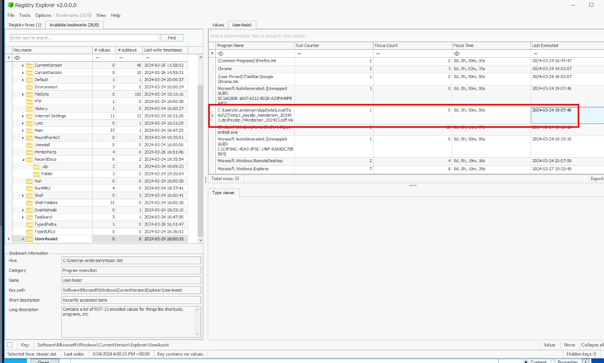Image resolution: width=604 pixels, height=363 pixels.
Task: Open the Tools menu
Action: 25,15
